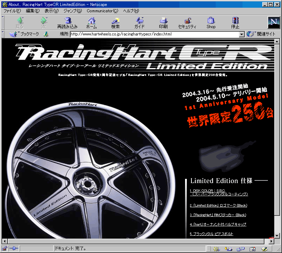Open the Shop toolbar button
The width and height of the screenshot is (282, 253).
coord(211,23)
